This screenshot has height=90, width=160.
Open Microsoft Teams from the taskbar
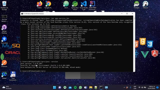85,87
